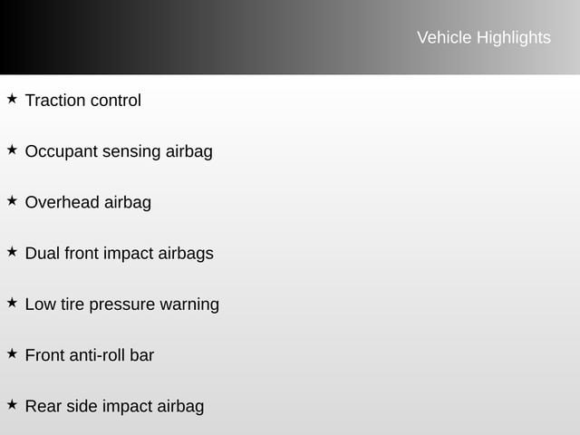The width and height of the screenshot is (580, 435).
Task: Click the Occupant sensing airbag text
Action: coord(119,151)
